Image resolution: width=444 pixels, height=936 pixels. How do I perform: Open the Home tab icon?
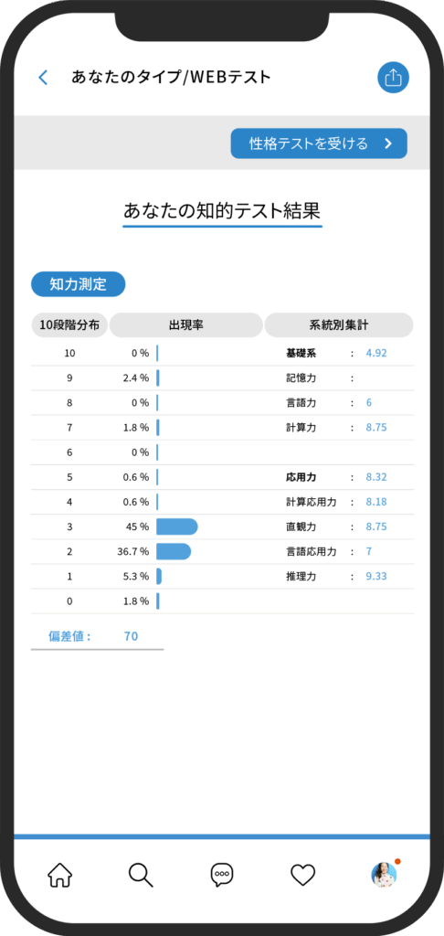[x=59, y=875]
